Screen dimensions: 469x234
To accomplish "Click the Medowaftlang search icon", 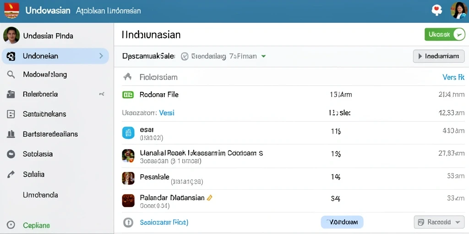I will click(11, 74).
